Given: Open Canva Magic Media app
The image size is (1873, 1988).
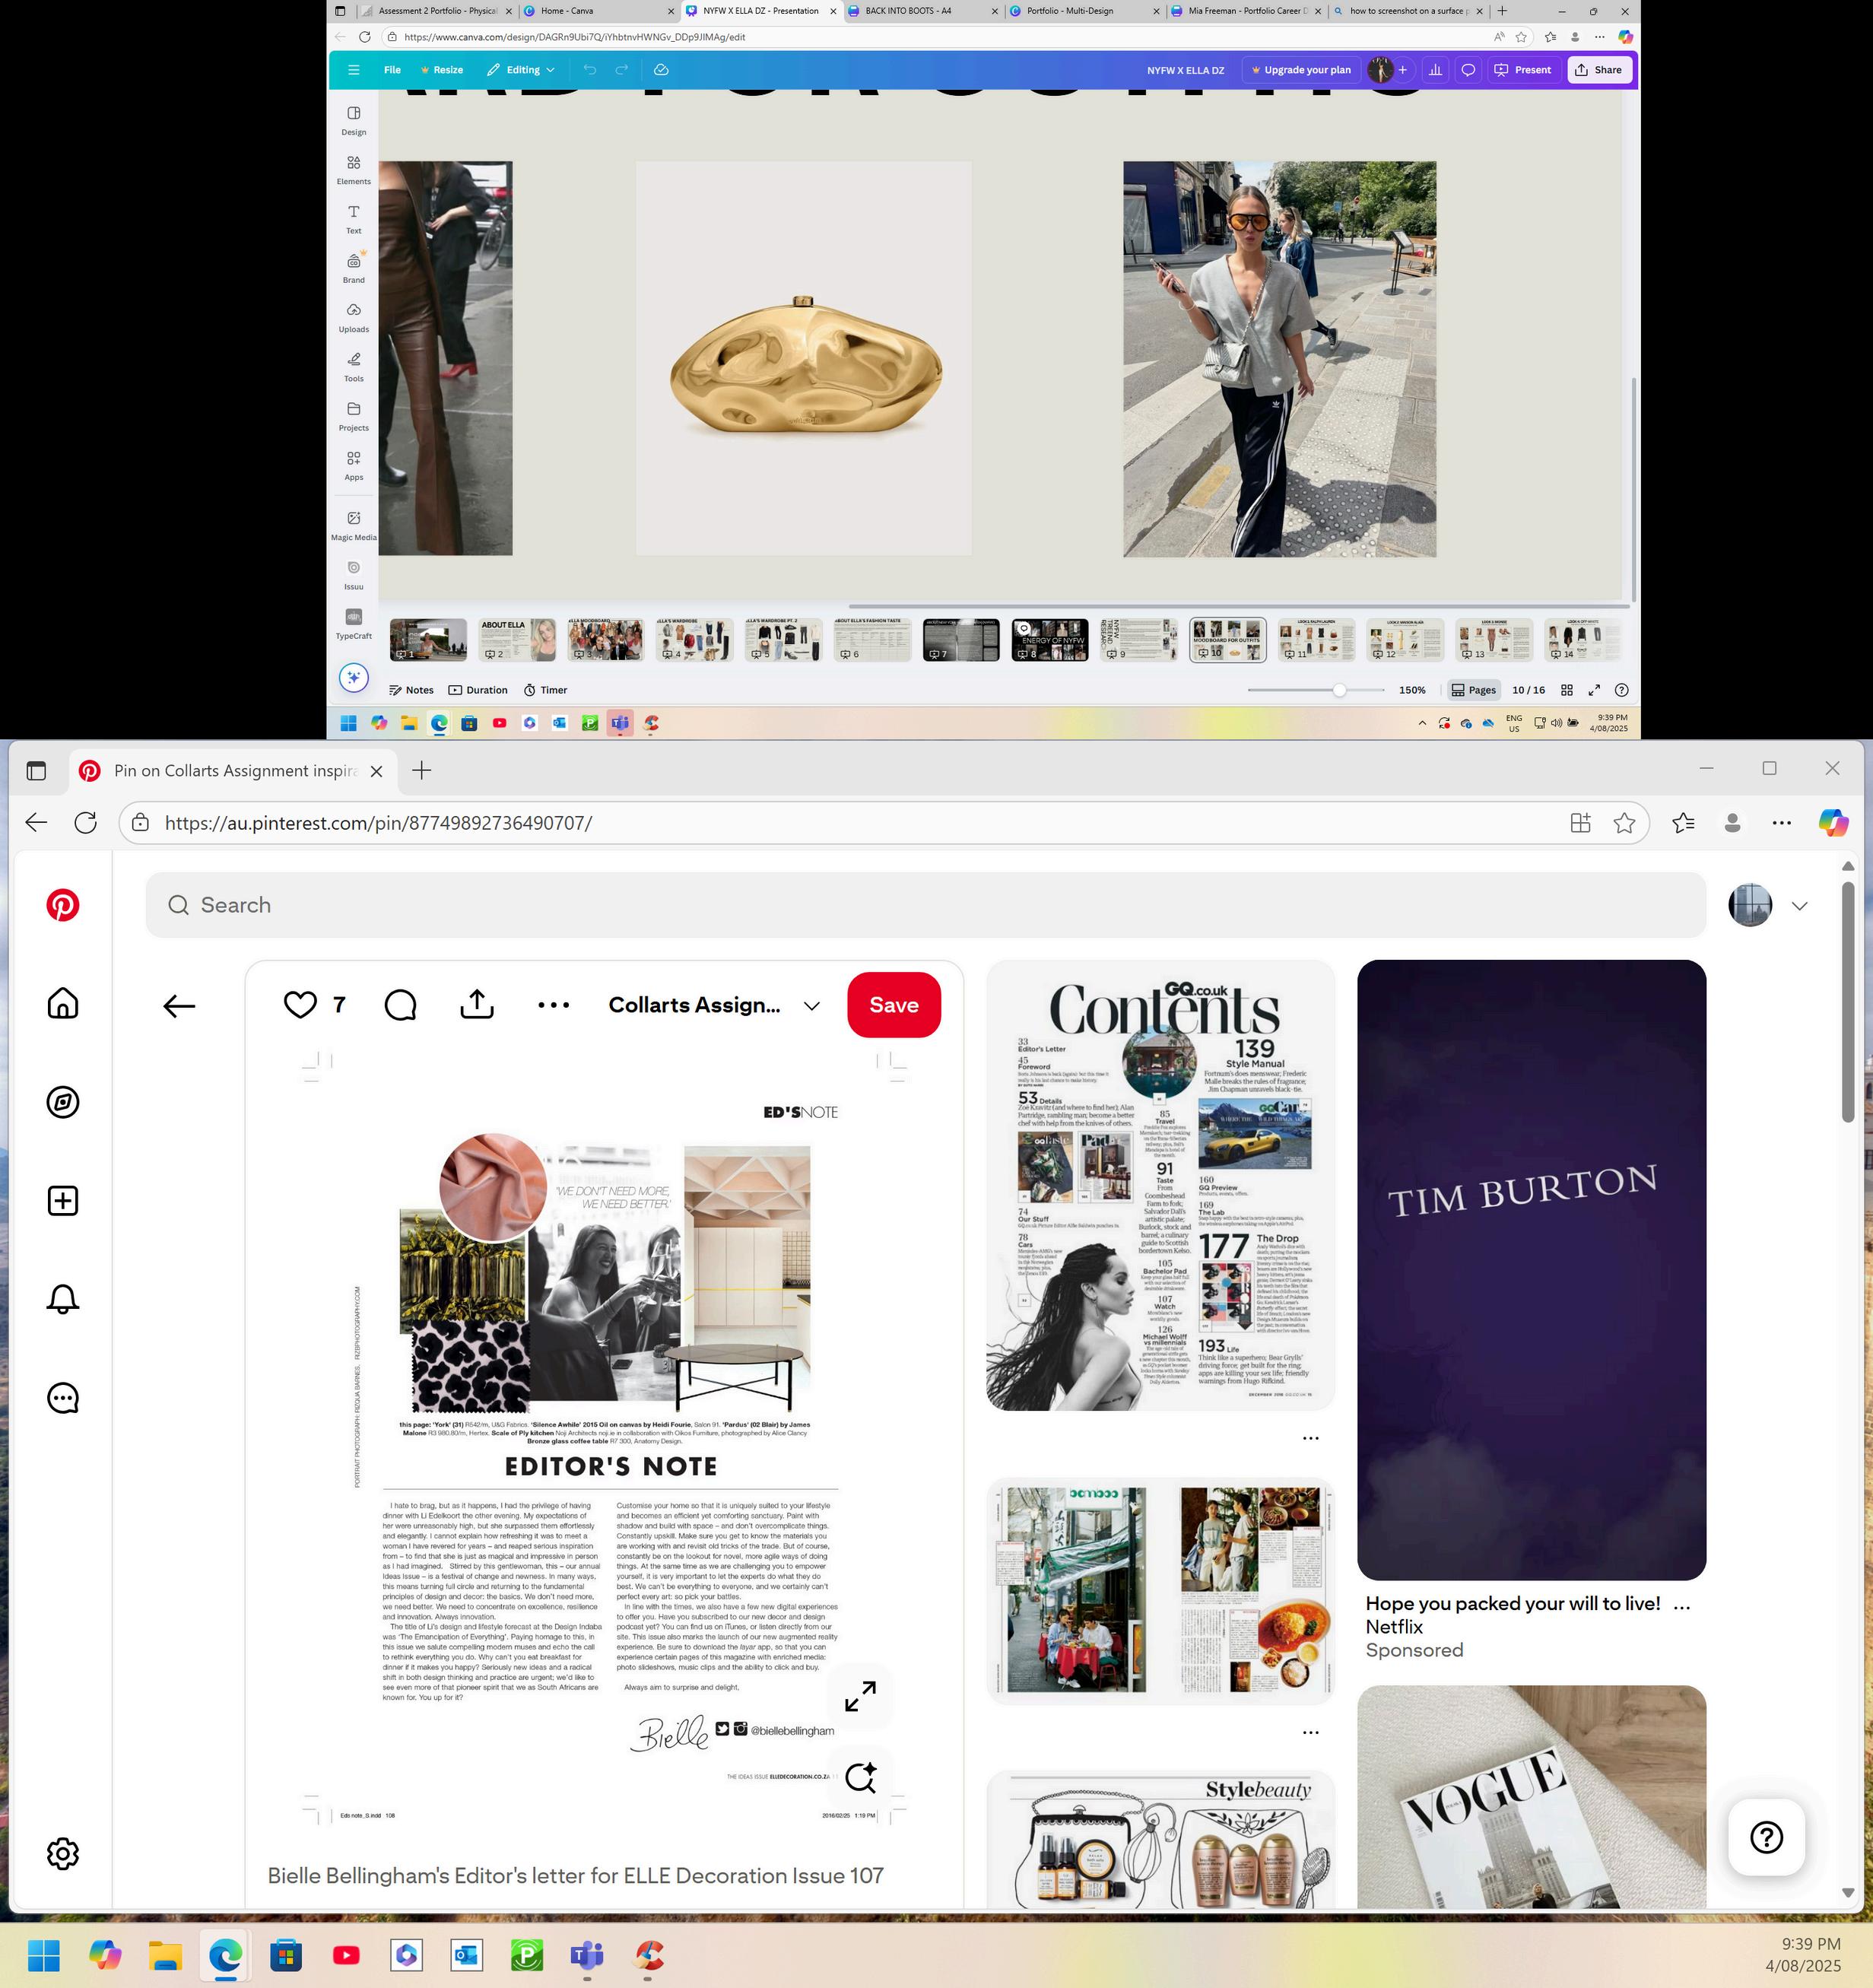Looking at the screenshot, I should click(354, 525).
